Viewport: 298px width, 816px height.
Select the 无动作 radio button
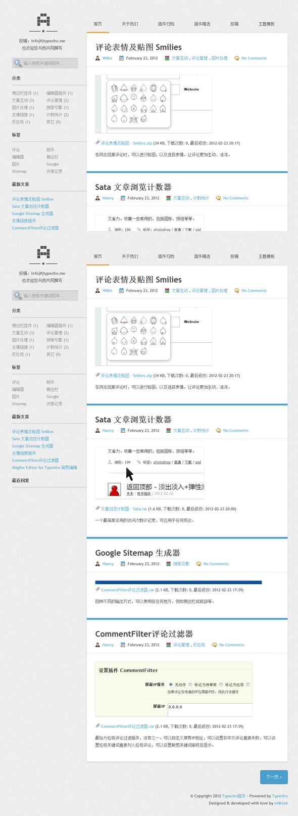[x=171, y=685]
